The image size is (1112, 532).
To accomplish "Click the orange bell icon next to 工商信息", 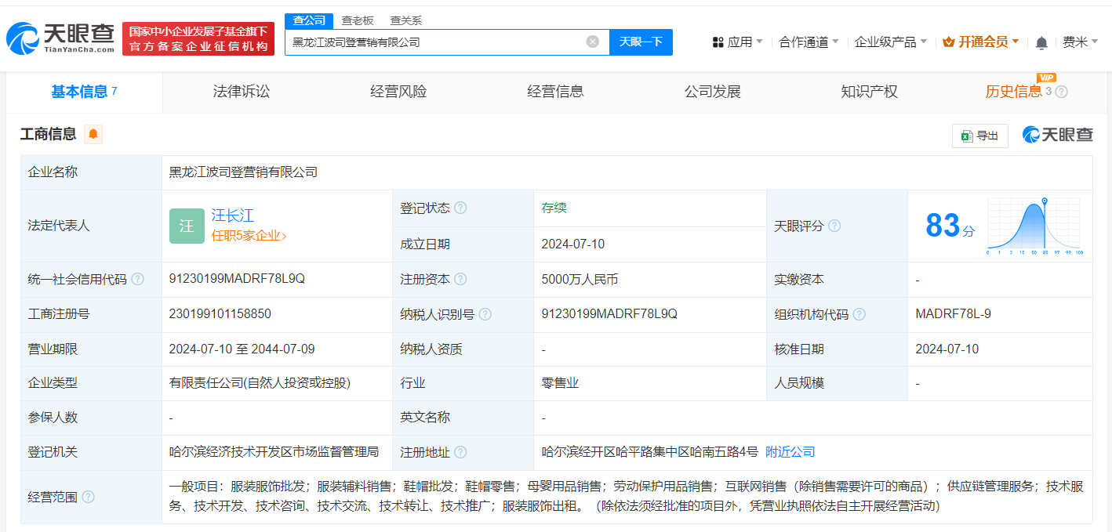I will (x=93, y=134).
